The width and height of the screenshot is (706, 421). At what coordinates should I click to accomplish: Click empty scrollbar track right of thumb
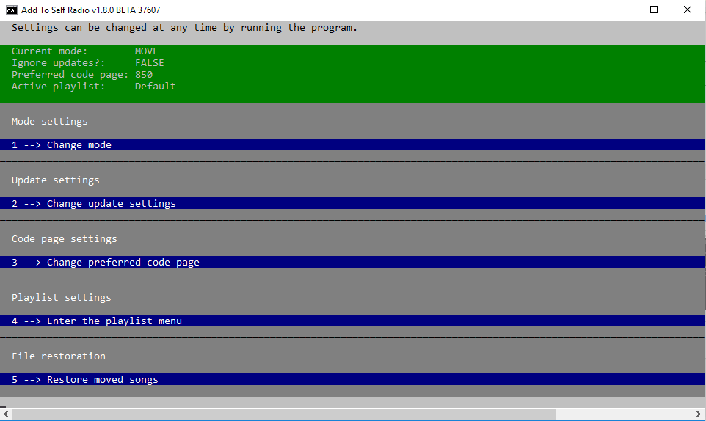(624, 414)
